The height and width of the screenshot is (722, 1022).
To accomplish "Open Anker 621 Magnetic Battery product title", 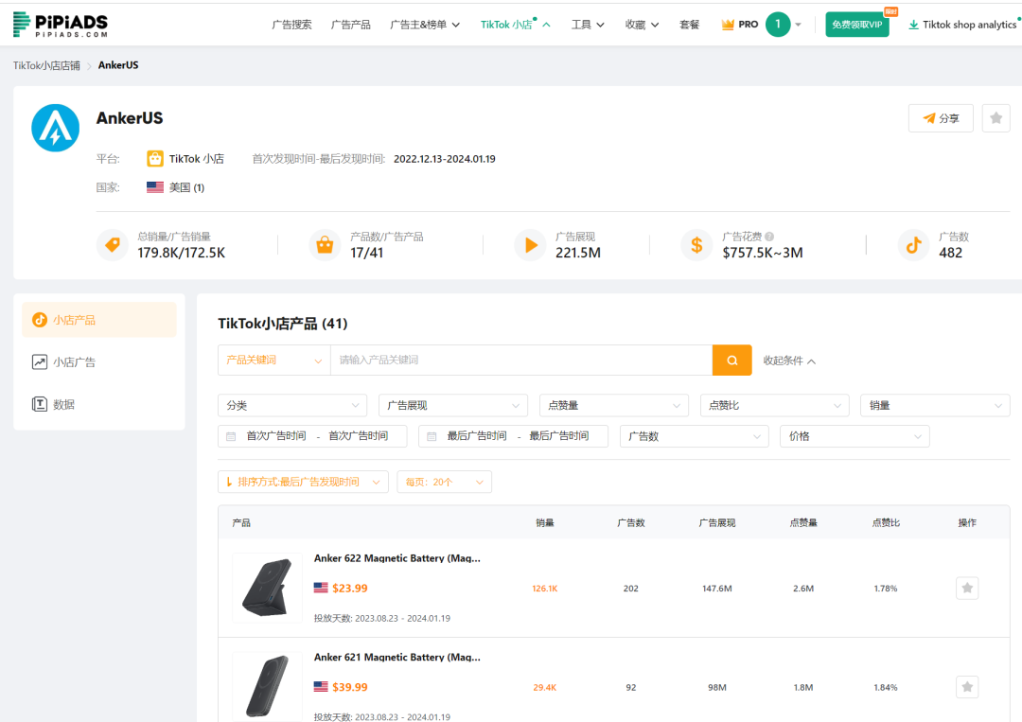I will click(x=396, y=658).
